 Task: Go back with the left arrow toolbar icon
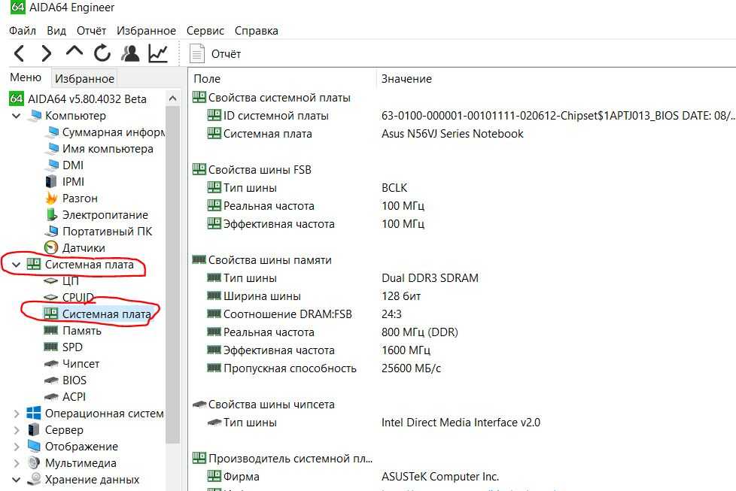click(x=19, y=53)
